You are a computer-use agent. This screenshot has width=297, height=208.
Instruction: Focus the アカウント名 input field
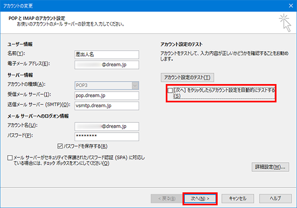107,127
